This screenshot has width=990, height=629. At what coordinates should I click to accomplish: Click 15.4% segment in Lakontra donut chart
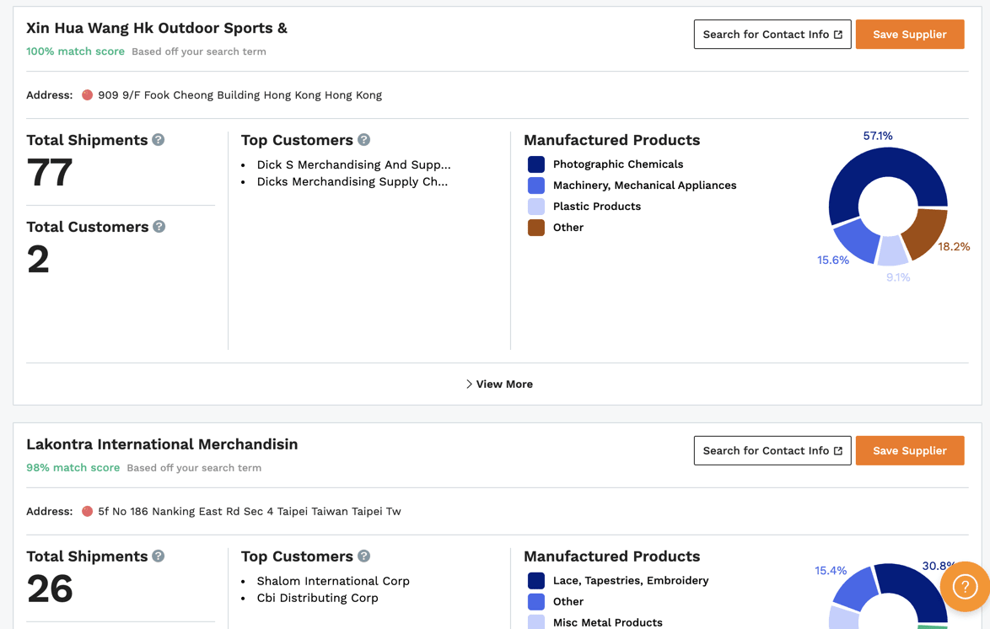point(857,588)
